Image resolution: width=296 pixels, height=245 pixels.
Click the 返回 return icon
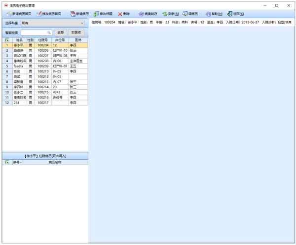(230, 14)
